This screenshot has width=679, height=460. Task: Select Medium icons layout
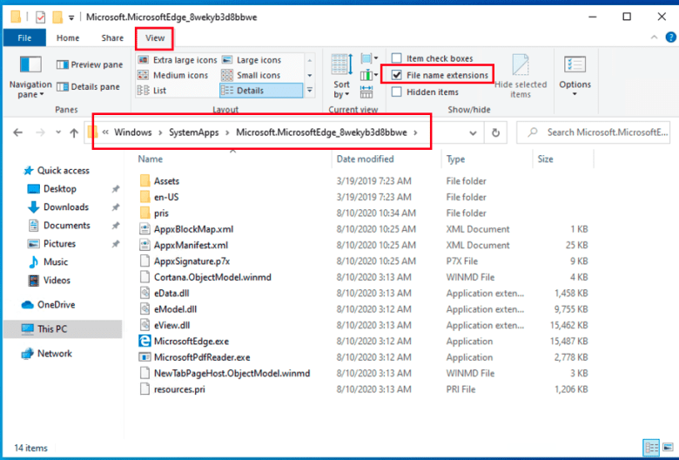pos(172,75)
